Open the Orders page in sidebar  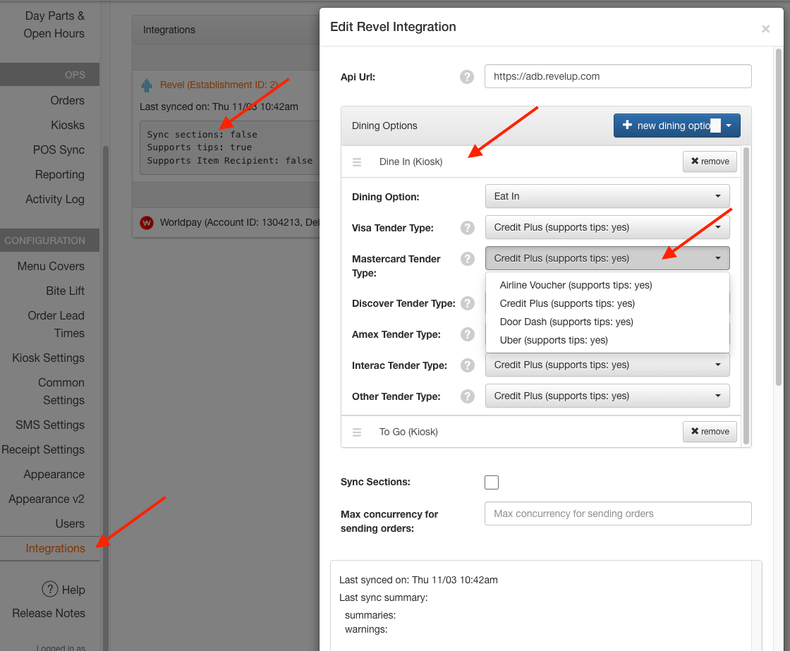coord(68,100)
